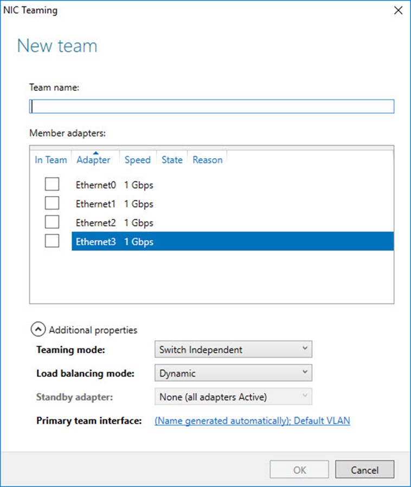The height and width of the screenshot is (487, 411).
Task: Sort by the In Team column header
Action: pos(50,160)
